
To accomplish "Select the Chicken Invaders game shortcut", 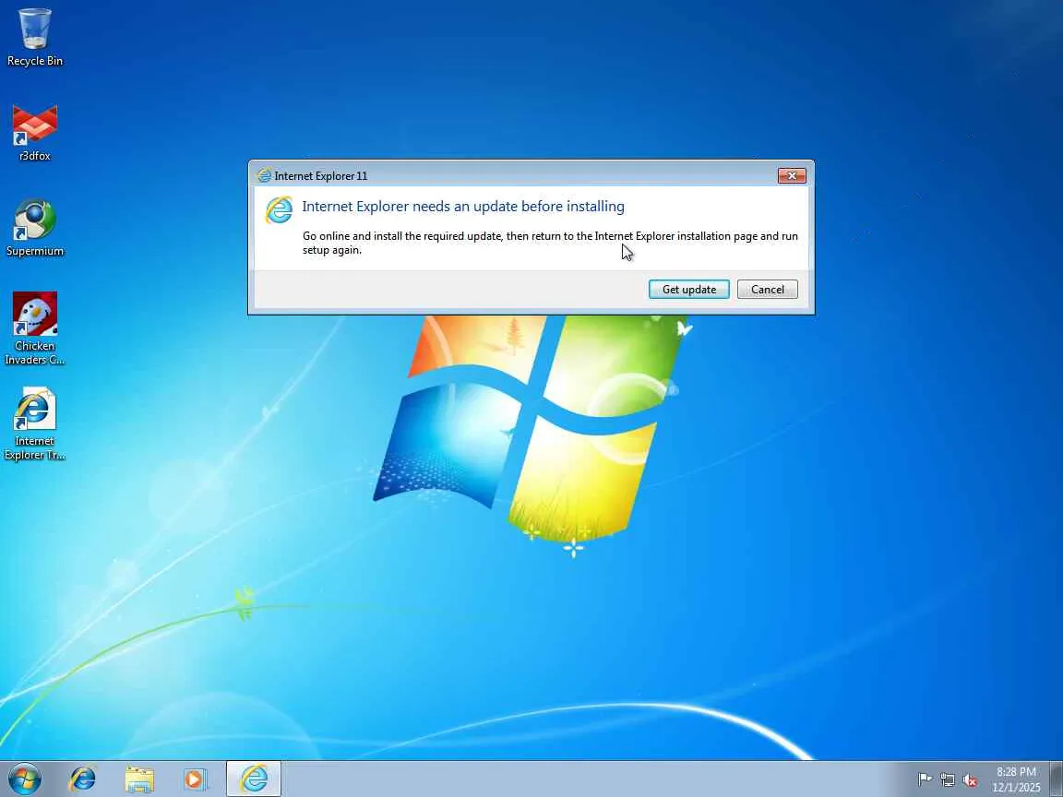I will 34,328.
